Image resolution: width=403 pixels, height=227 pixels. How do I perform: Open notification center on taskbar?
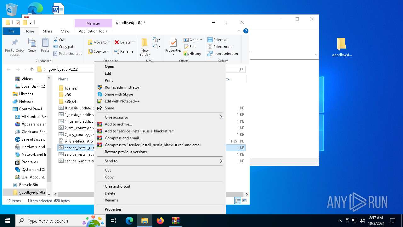[393, 221]
